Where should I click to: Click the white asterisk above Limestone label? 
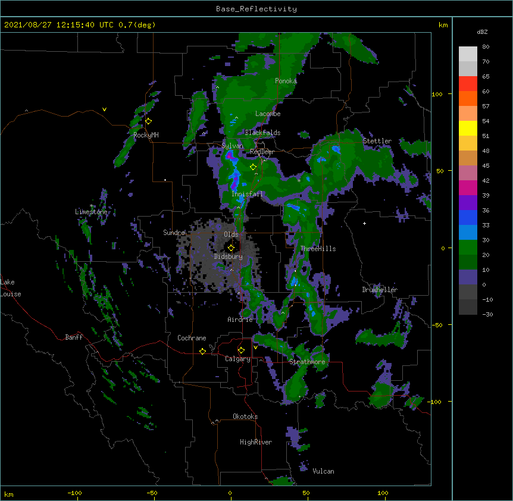92,206
